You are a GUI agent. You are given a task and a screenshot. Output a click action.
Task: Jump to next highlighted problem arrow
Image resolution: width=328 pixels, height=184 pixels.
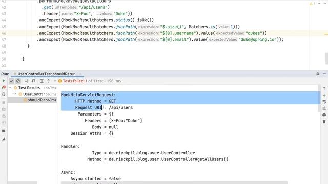click(x=325, y=4)
